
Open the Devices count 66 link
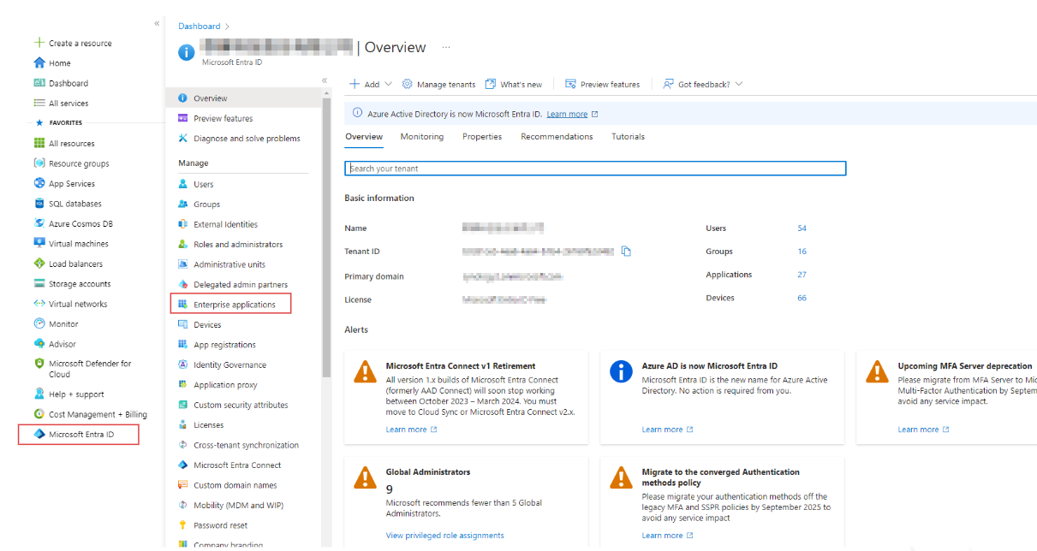point(802,298)
